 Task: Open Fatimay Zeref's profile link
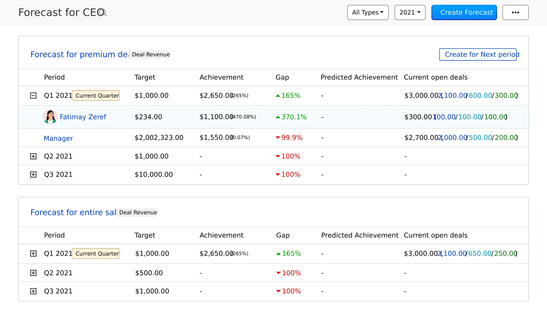83,117
